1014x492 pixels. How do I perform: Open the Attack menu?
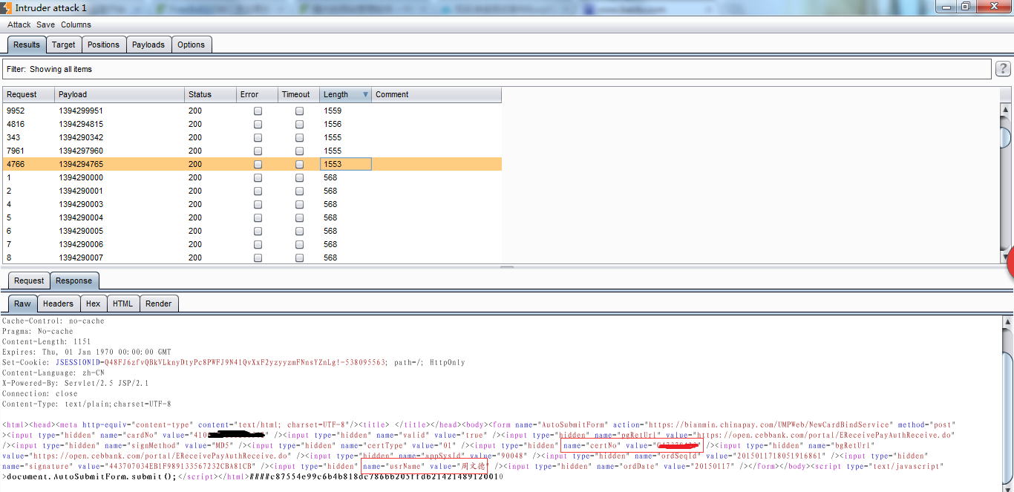coord(19,24)
